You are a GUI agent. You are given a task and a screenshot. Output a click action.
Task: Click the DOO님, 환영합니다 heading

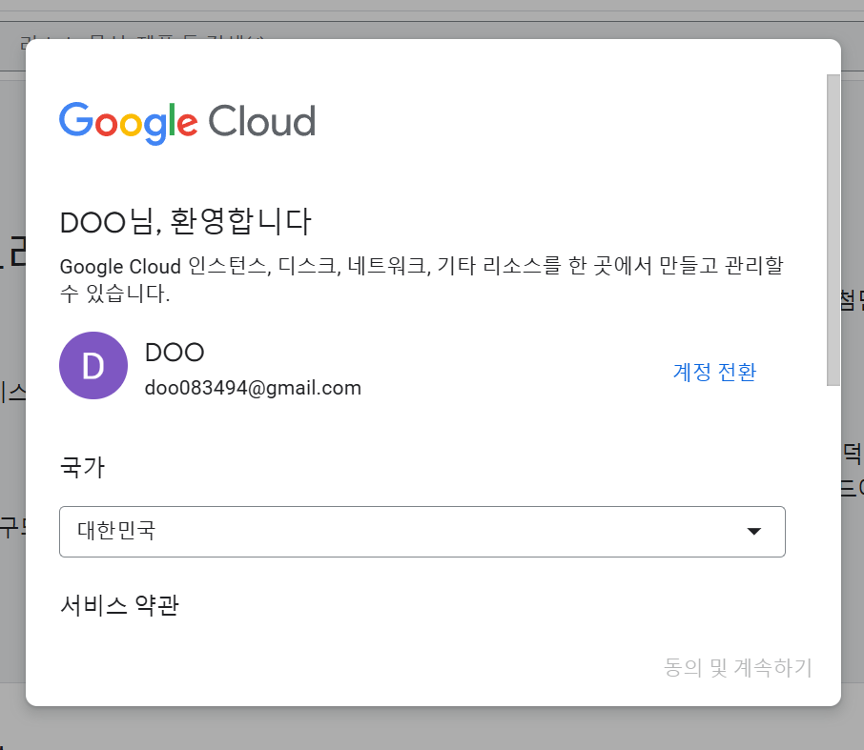[186, 222]
